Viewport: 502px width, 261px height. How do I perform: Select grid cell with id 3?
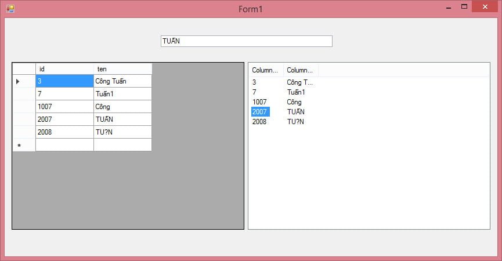(x=64, y=81)
